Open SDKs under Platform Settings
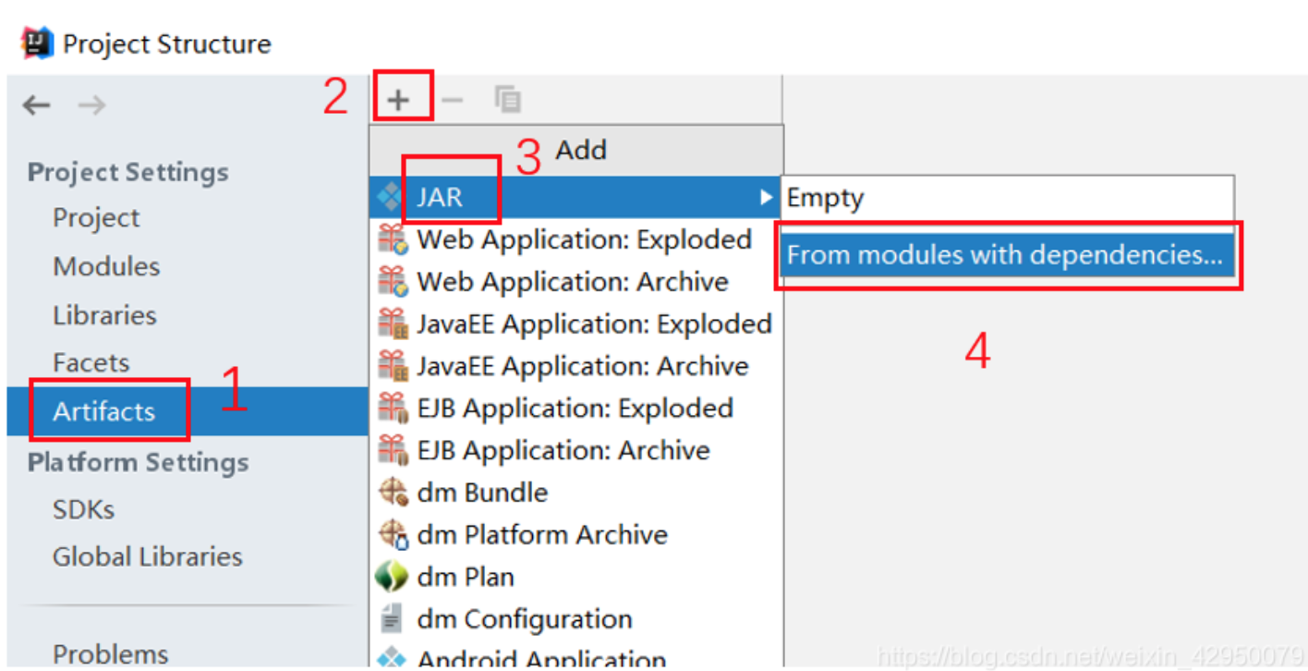Image resolution: width=1308 pixels, height=671 pixels. click(x=83, y=509)
